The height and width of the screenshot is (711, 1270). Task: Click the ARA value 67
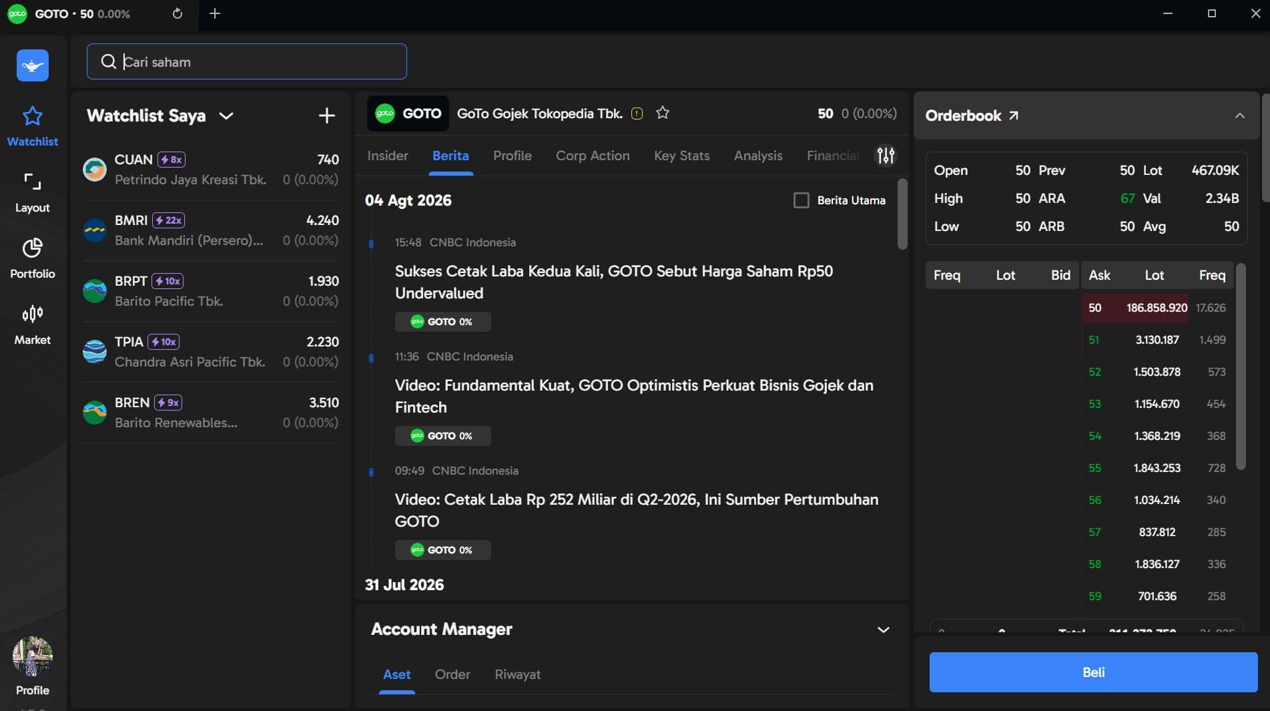pyautogui.click(x=1127, y=198)
